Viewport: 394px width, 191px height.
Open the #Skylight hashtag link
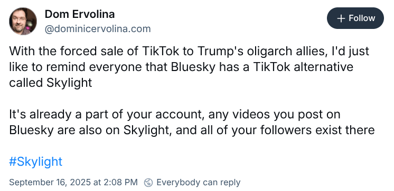pos(36,162)
